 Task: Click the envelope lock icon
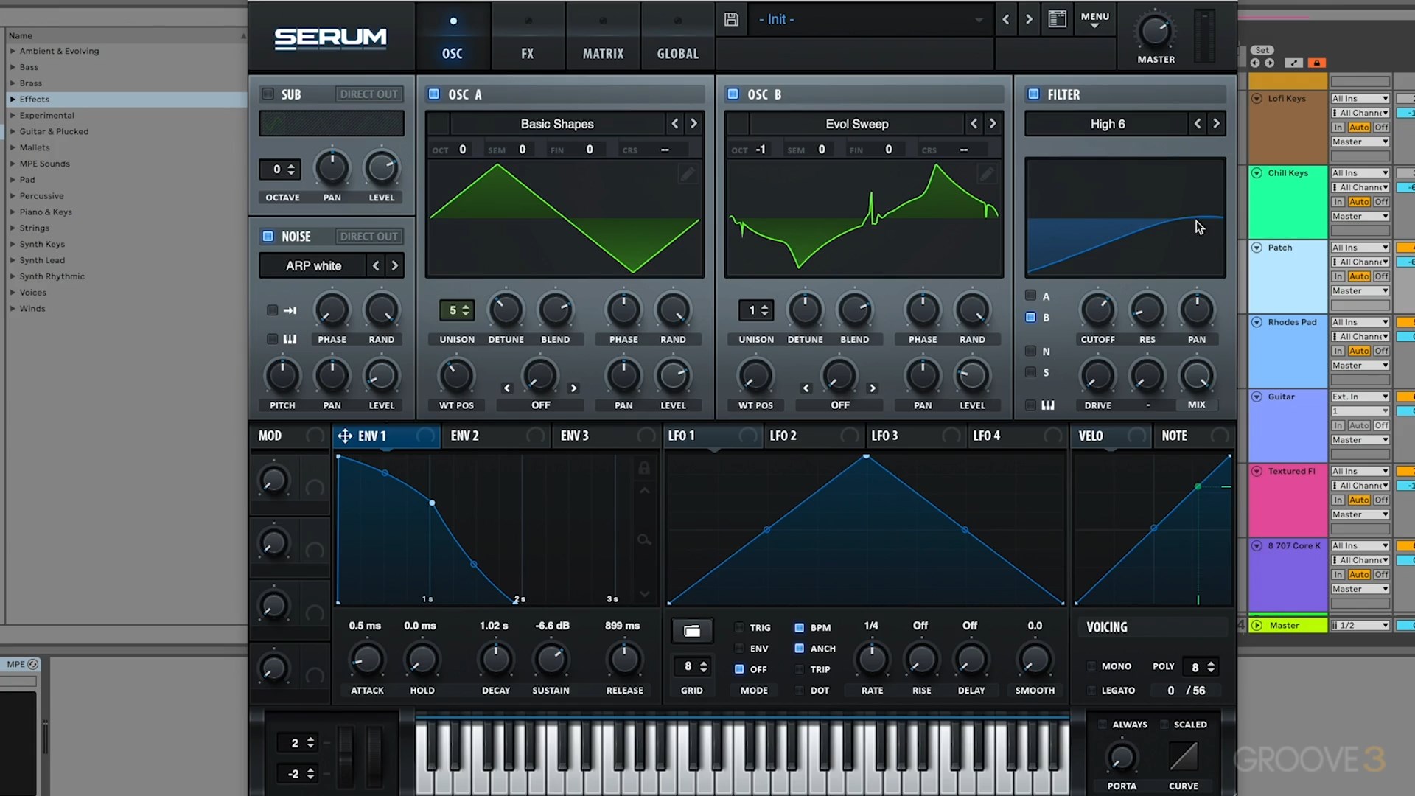(x=644, y=468)
